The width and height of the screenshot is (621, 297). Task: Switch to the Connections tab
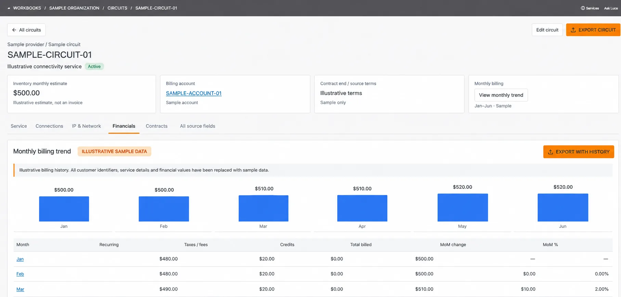[49, 126]
